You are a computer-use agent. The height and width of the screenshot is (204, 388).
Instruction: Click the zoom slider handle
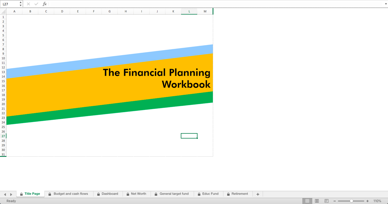click(351, 201)
